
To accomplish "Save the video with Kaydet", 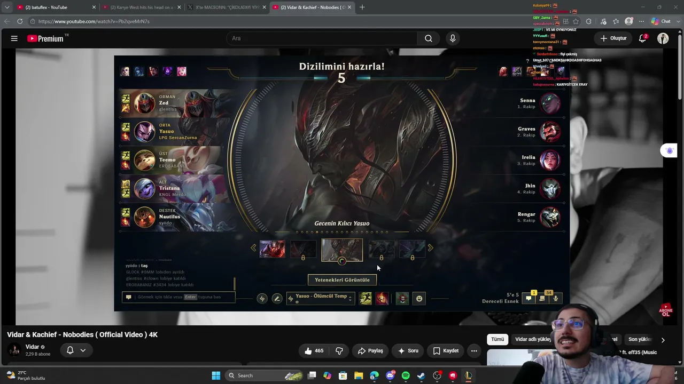I will tap(446, 351).
